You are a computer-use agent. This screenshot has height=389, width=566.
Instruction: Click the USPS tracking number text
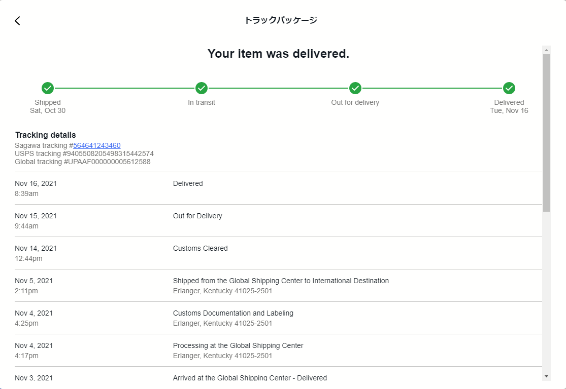[x=84, y=153]
